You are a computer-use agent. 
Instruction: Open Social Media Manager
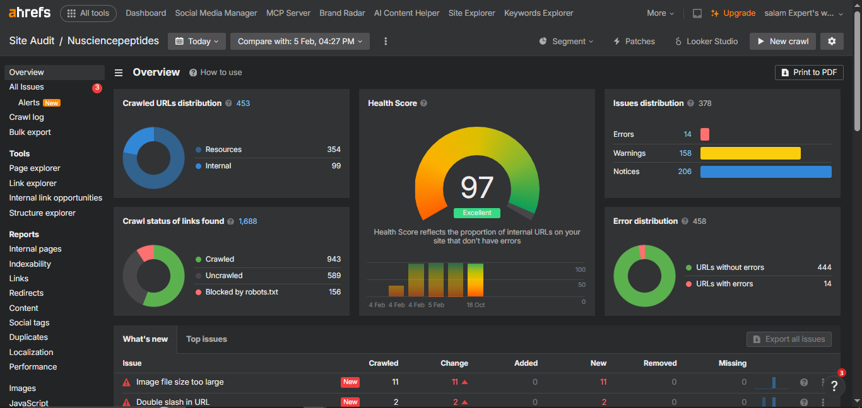coord(216,13)
